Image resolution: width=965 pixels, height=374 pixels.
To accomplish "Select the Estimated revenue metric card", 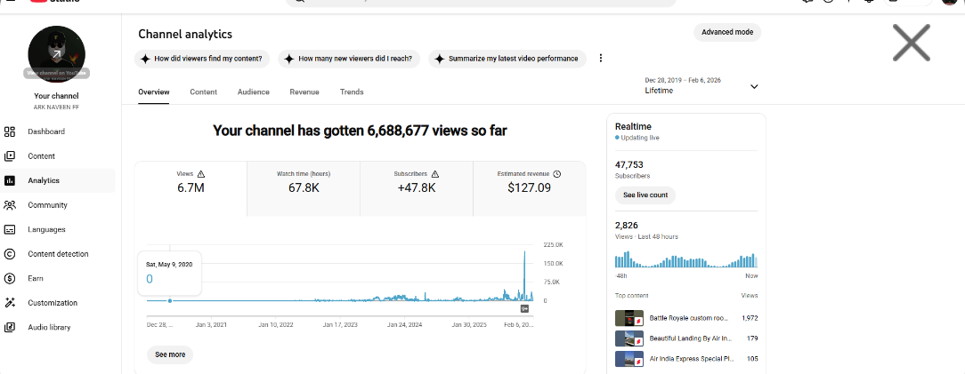I will [529, 188].
